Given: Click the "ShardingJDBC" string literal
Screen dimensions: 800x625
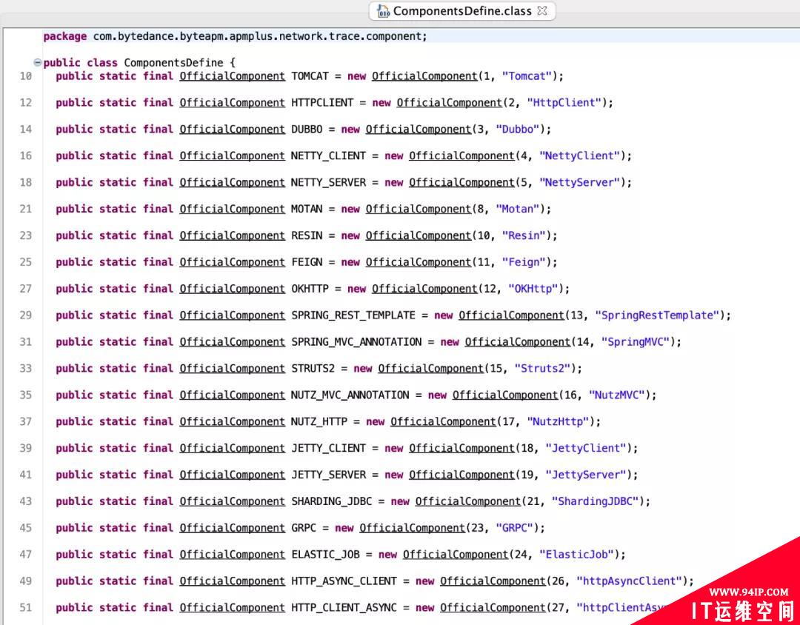Looking at the screenshot, I should [595, 501].
